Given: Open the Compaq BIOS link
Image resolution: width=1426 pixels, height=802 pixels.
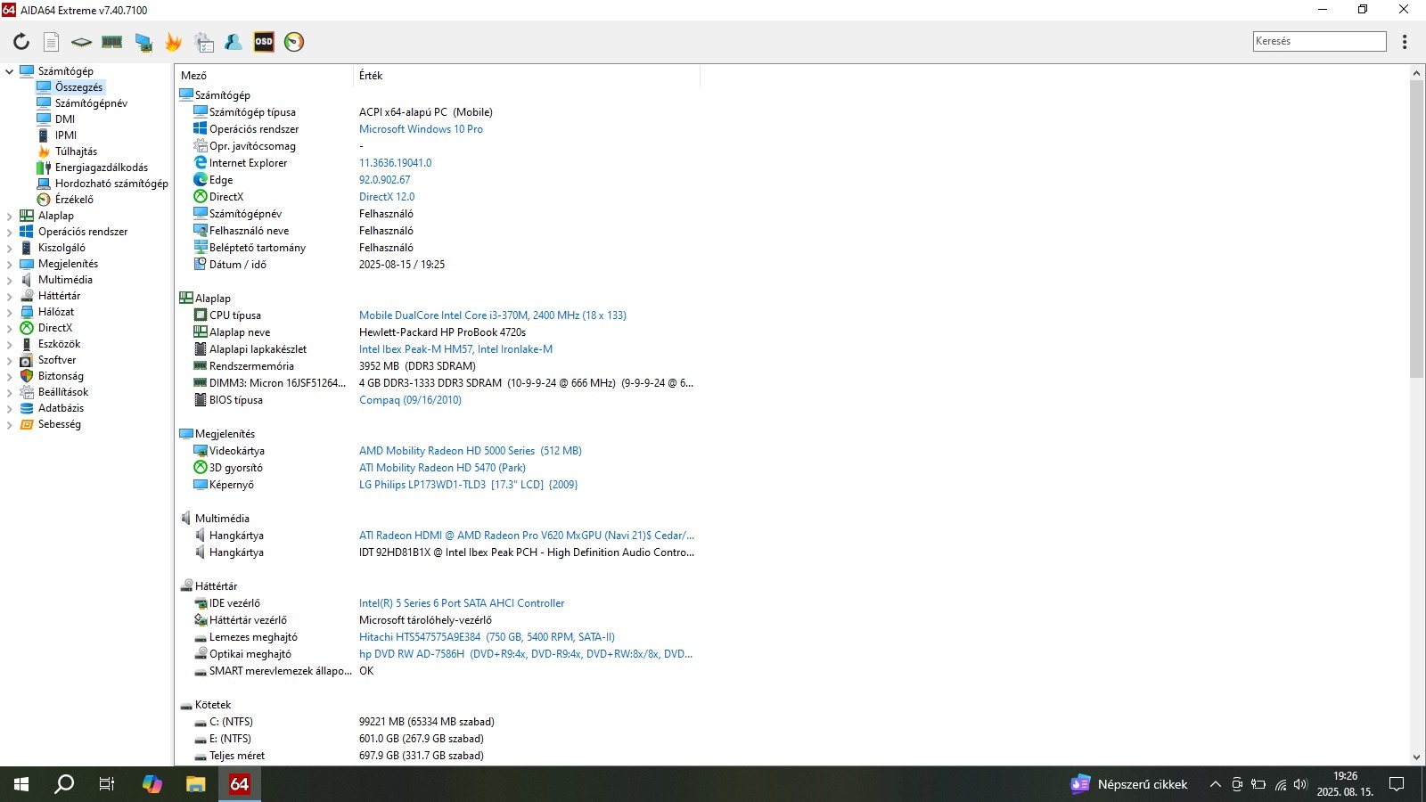Looking at the screenshot, I should pos(410,400).
